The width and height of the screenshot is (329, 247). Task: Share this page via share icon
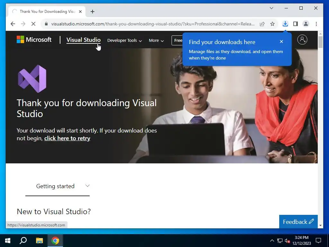tap(262, 24)
